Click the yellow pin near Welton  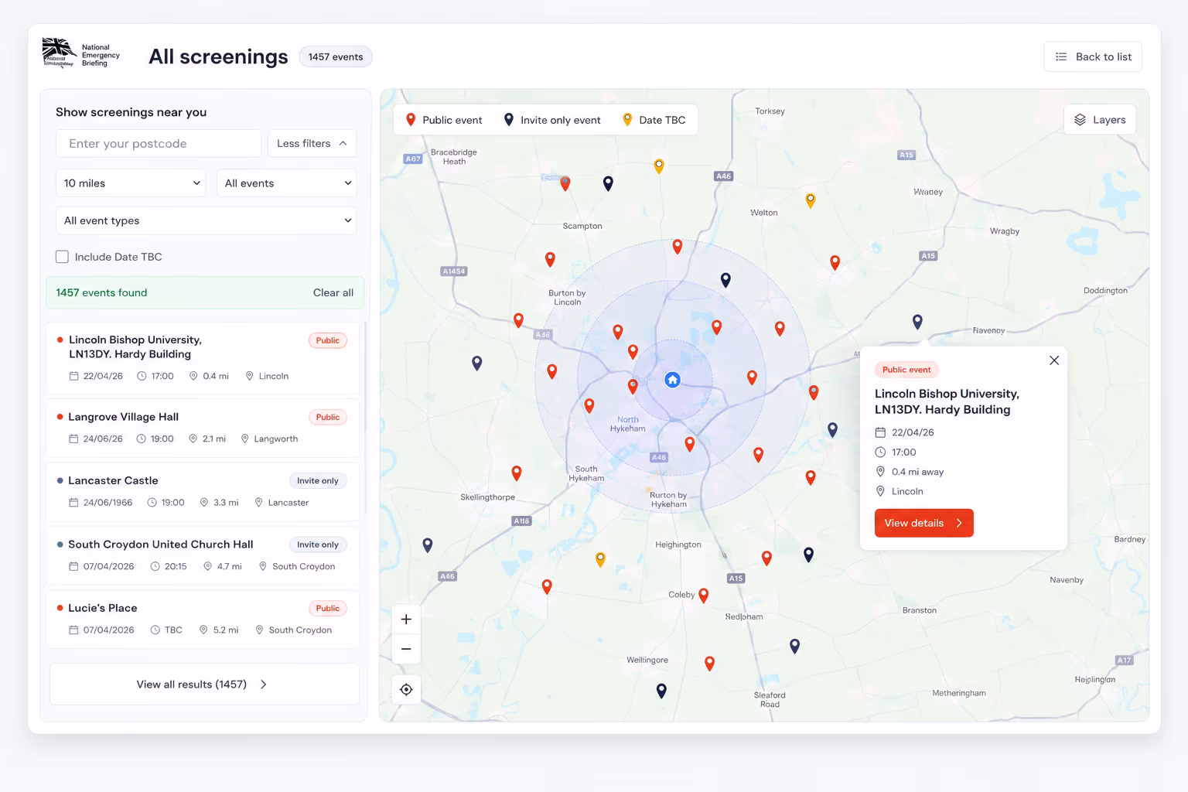coord(811,200)
